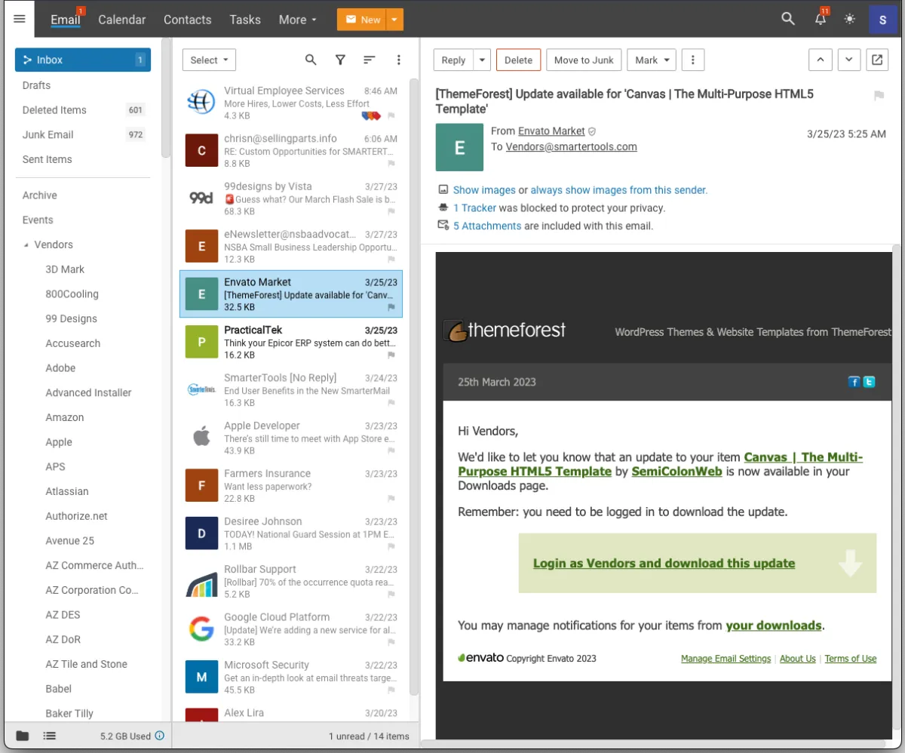Open the Reply options dropdown arrow

tap(483, 60)
